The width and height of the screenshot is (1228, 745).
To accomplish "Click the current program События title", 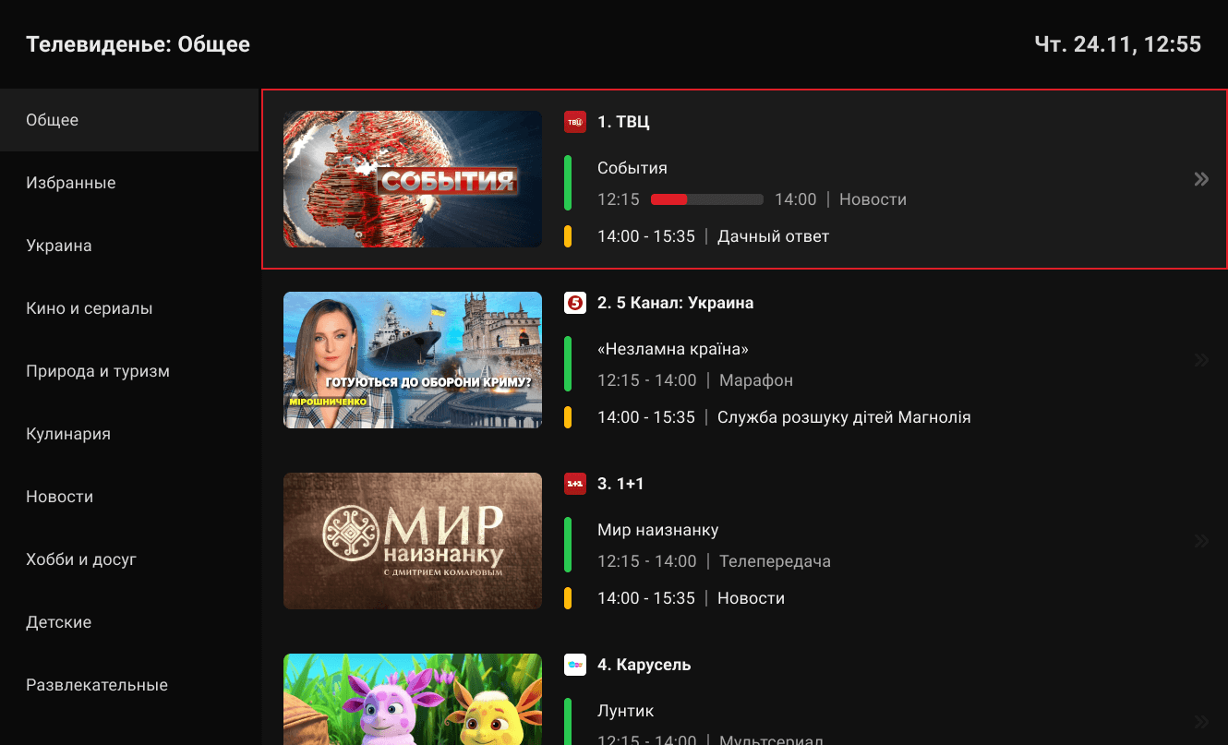I will pos(632,168).
